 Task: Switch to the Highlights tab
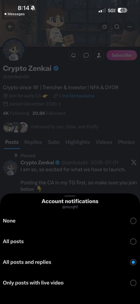77,142
